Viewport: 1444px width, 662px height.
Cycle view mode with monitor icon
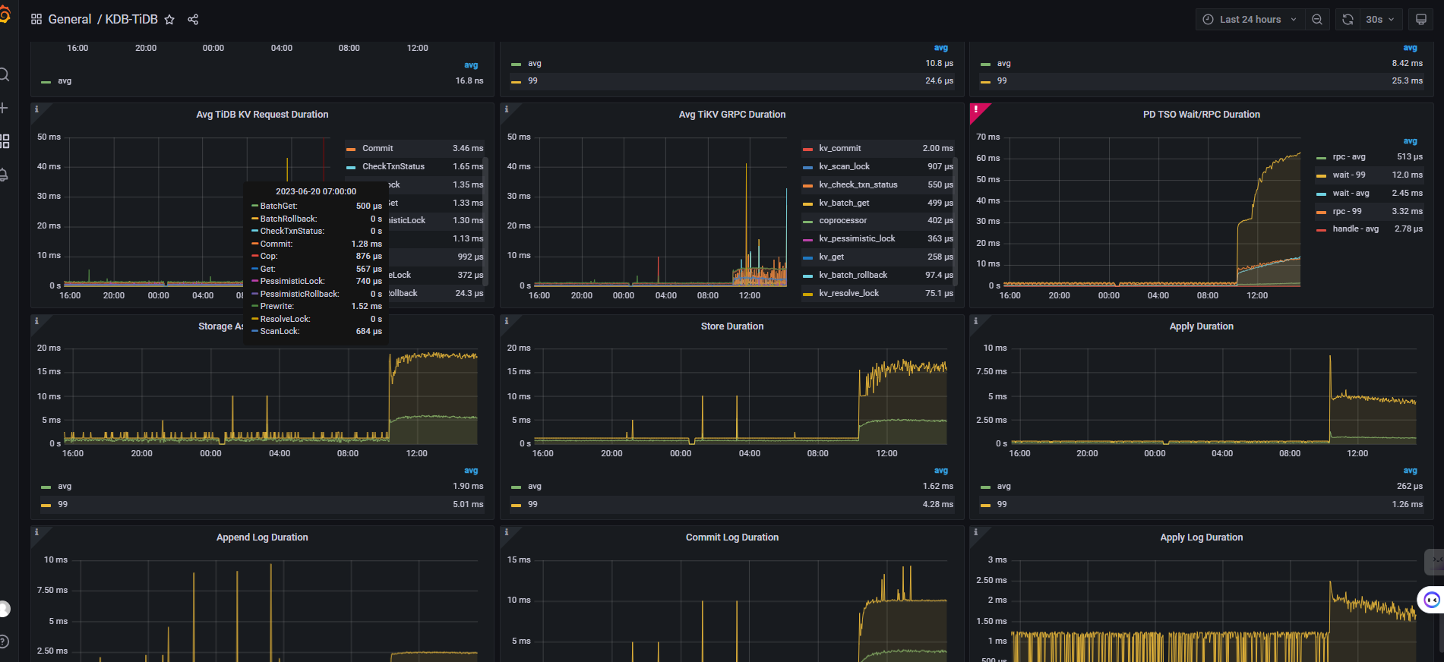click(1420, 20)
